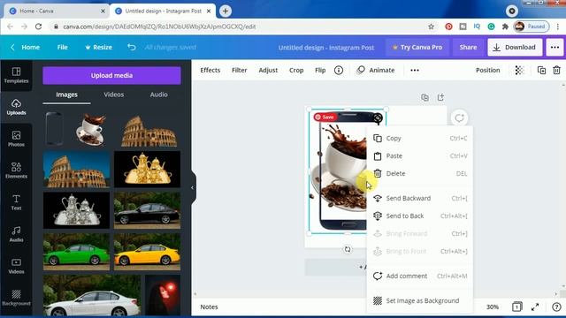Click the Upload media button
The width and height of the screenshot is (566, 318).
(x=111, y=75)
